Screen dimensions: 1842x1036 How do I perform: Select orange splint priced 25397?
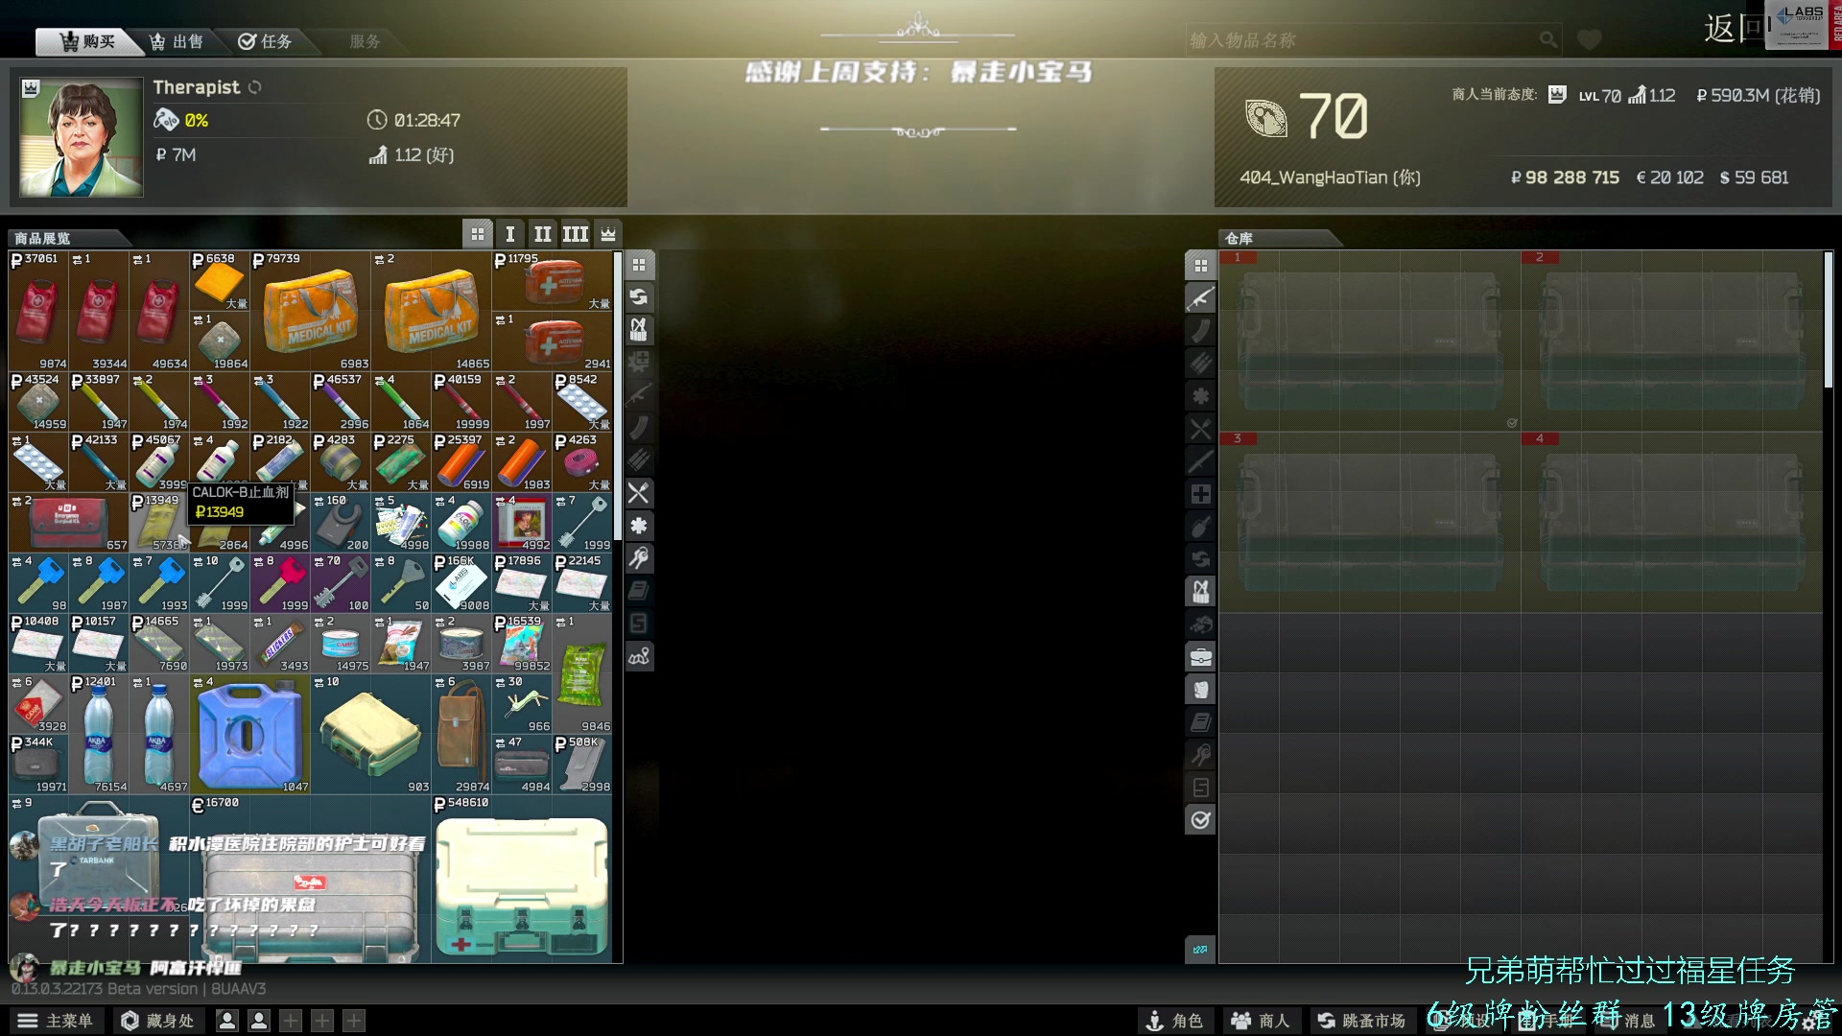pyautogui.click(x=461, y=462)
